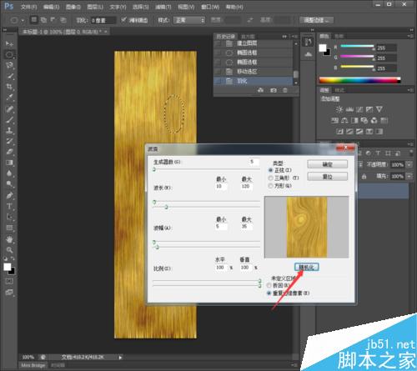Set history brush source to 建立图层 state
This screenshot has height=371, width=417.
219,43
